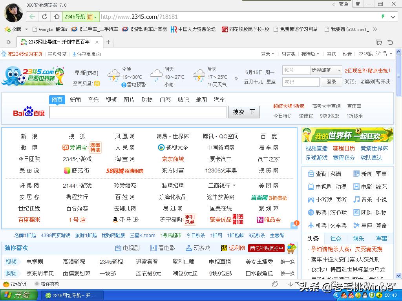Expand the 2345旗下产品 dropdown

coord(375,54)
